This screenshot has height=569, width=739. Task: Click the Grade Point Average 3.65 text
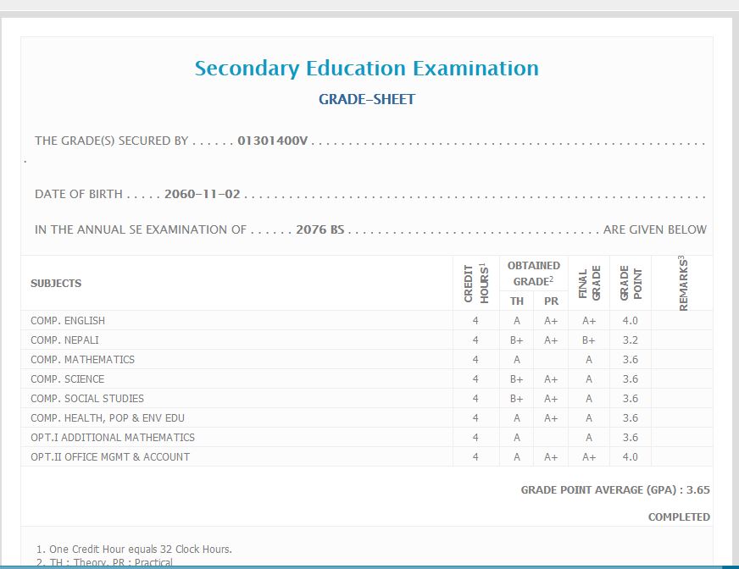(x=614, y=490)
